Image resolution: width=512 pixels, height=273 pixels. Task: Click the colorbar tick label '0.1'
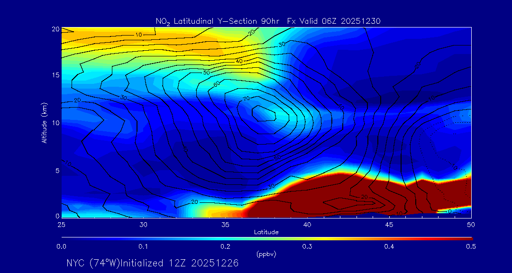(x=143, y=247)
